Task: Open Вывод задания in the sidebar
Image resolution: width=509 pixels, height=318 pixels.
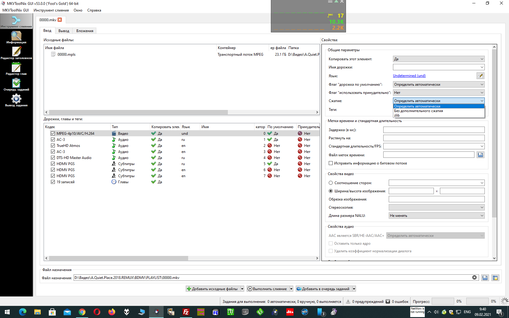Action: click(16, 101)
